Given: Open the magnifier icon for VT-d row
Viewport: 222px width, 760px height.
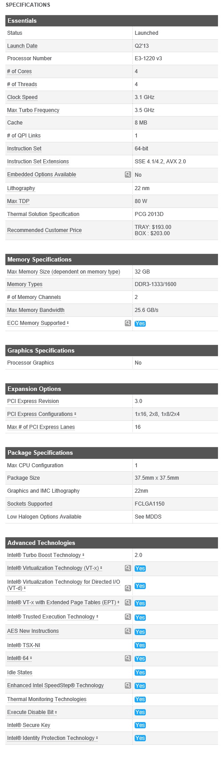Looking at the screenshot, I should pos(128,588).
